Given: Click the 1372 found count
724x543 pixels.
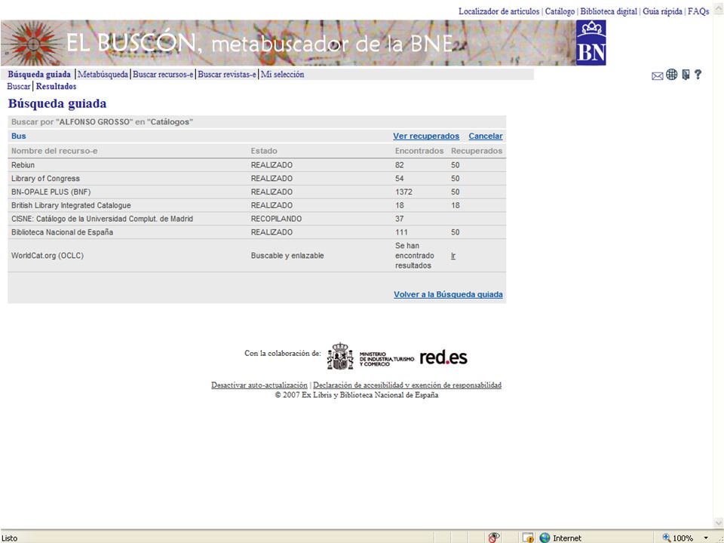Looking at the screenshot, I should pos(403,192).
